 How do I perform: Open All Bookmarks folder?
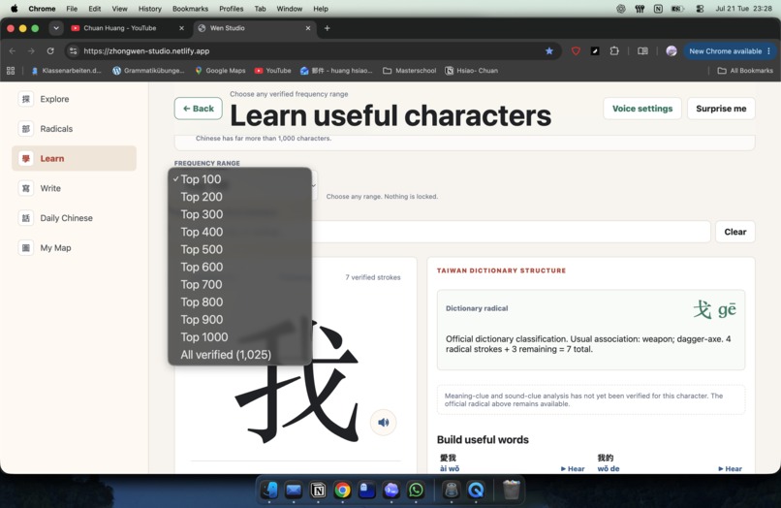point(745,71)
